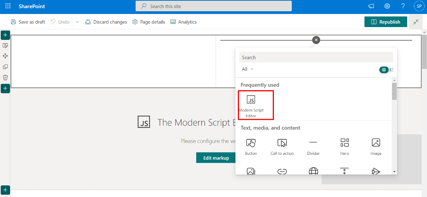Click the web part list scroll up arrow
427x197 pixels.
pyautogui.click(x=394, y=80)
